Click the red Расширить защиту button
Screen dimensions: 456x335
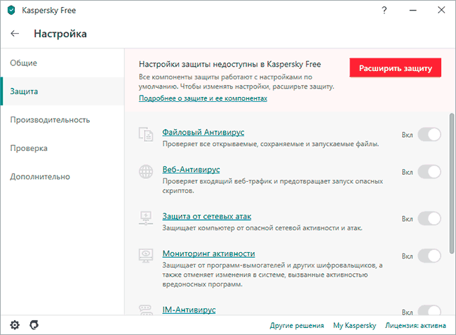click(395, 68)
